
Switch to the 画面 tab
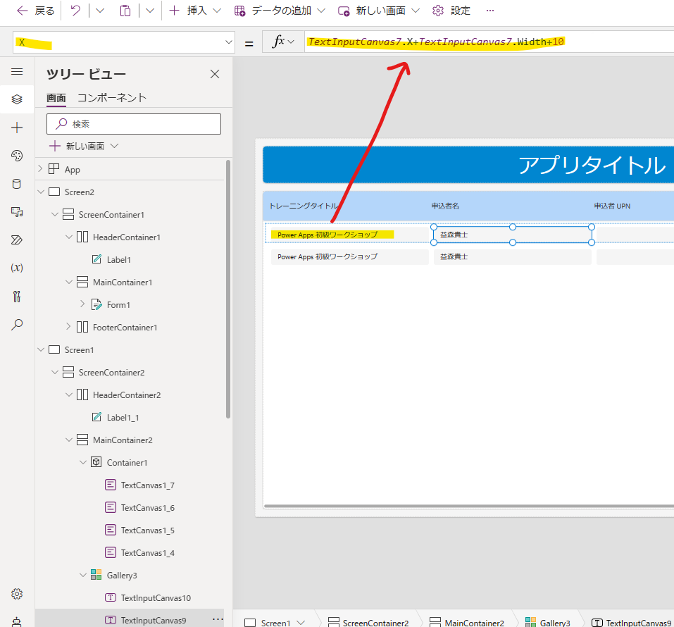pyautogui.click(x=56, y=98)
